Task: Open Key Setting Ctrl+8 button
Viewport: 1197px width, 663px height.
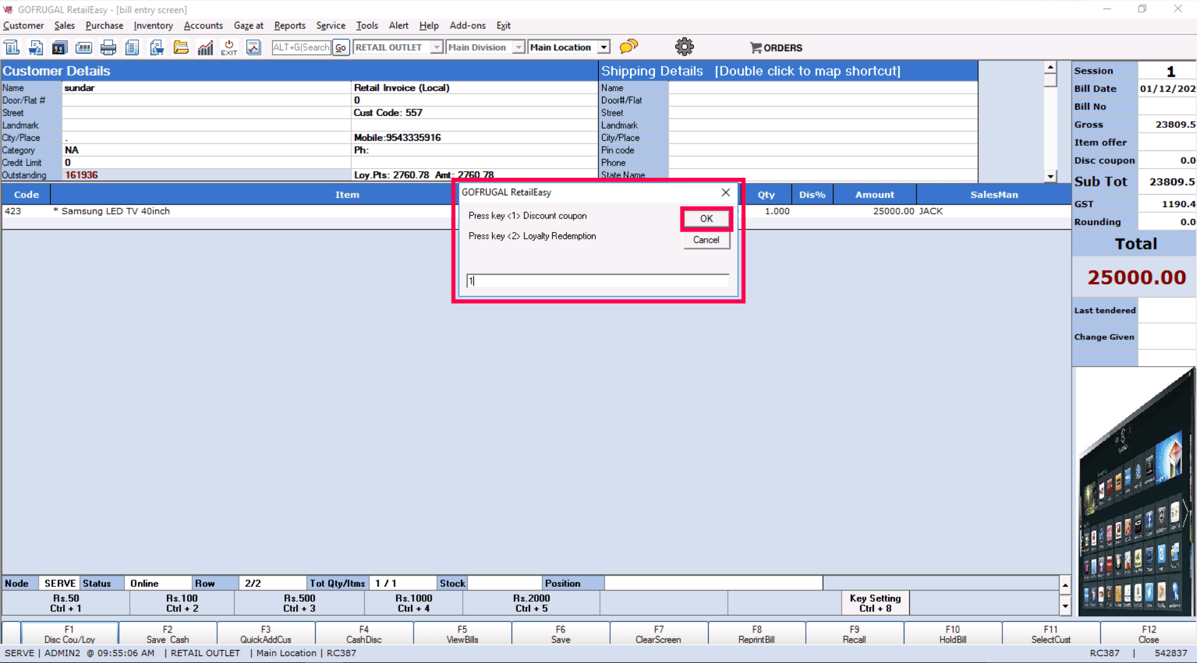Action: [875, 603]
